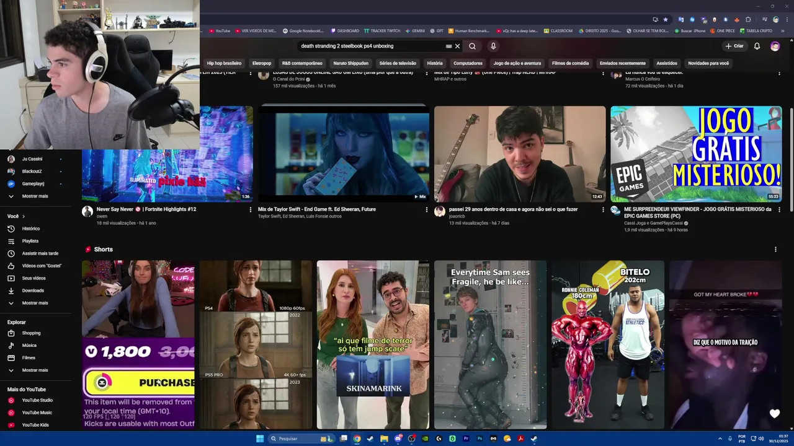Start voice search with the microphone icon
This screenshot has height=446, width=794.
point(493,46)
